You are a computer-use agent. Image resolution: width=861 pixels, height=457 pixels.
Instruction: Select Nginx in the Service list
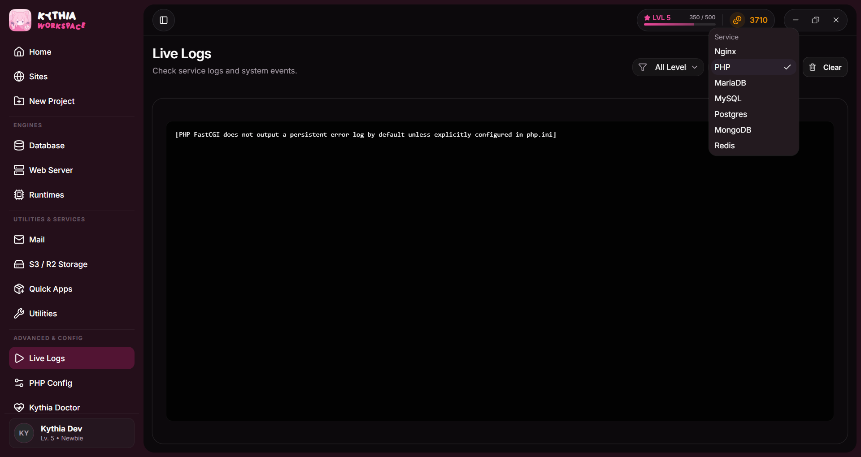point(753,52)
